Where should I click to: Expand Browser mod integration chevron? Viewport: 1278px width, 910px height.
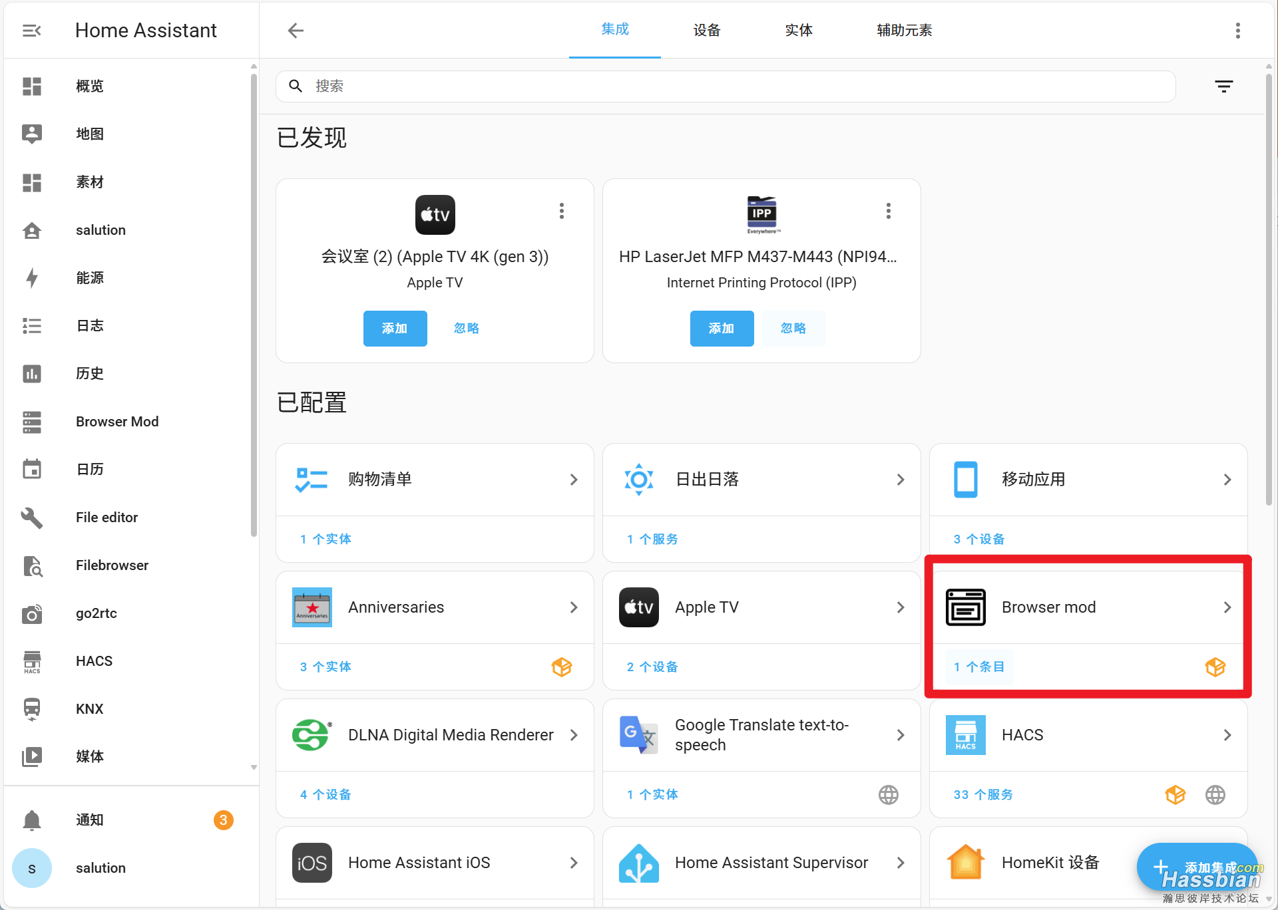click(1227, 607)
